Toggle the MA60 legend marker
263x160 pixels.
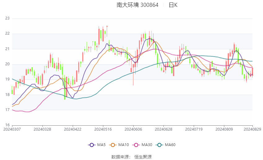point(159,145)
